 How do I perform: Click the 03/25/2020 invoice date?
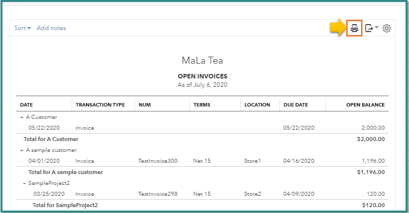click(x=49, y=194)
